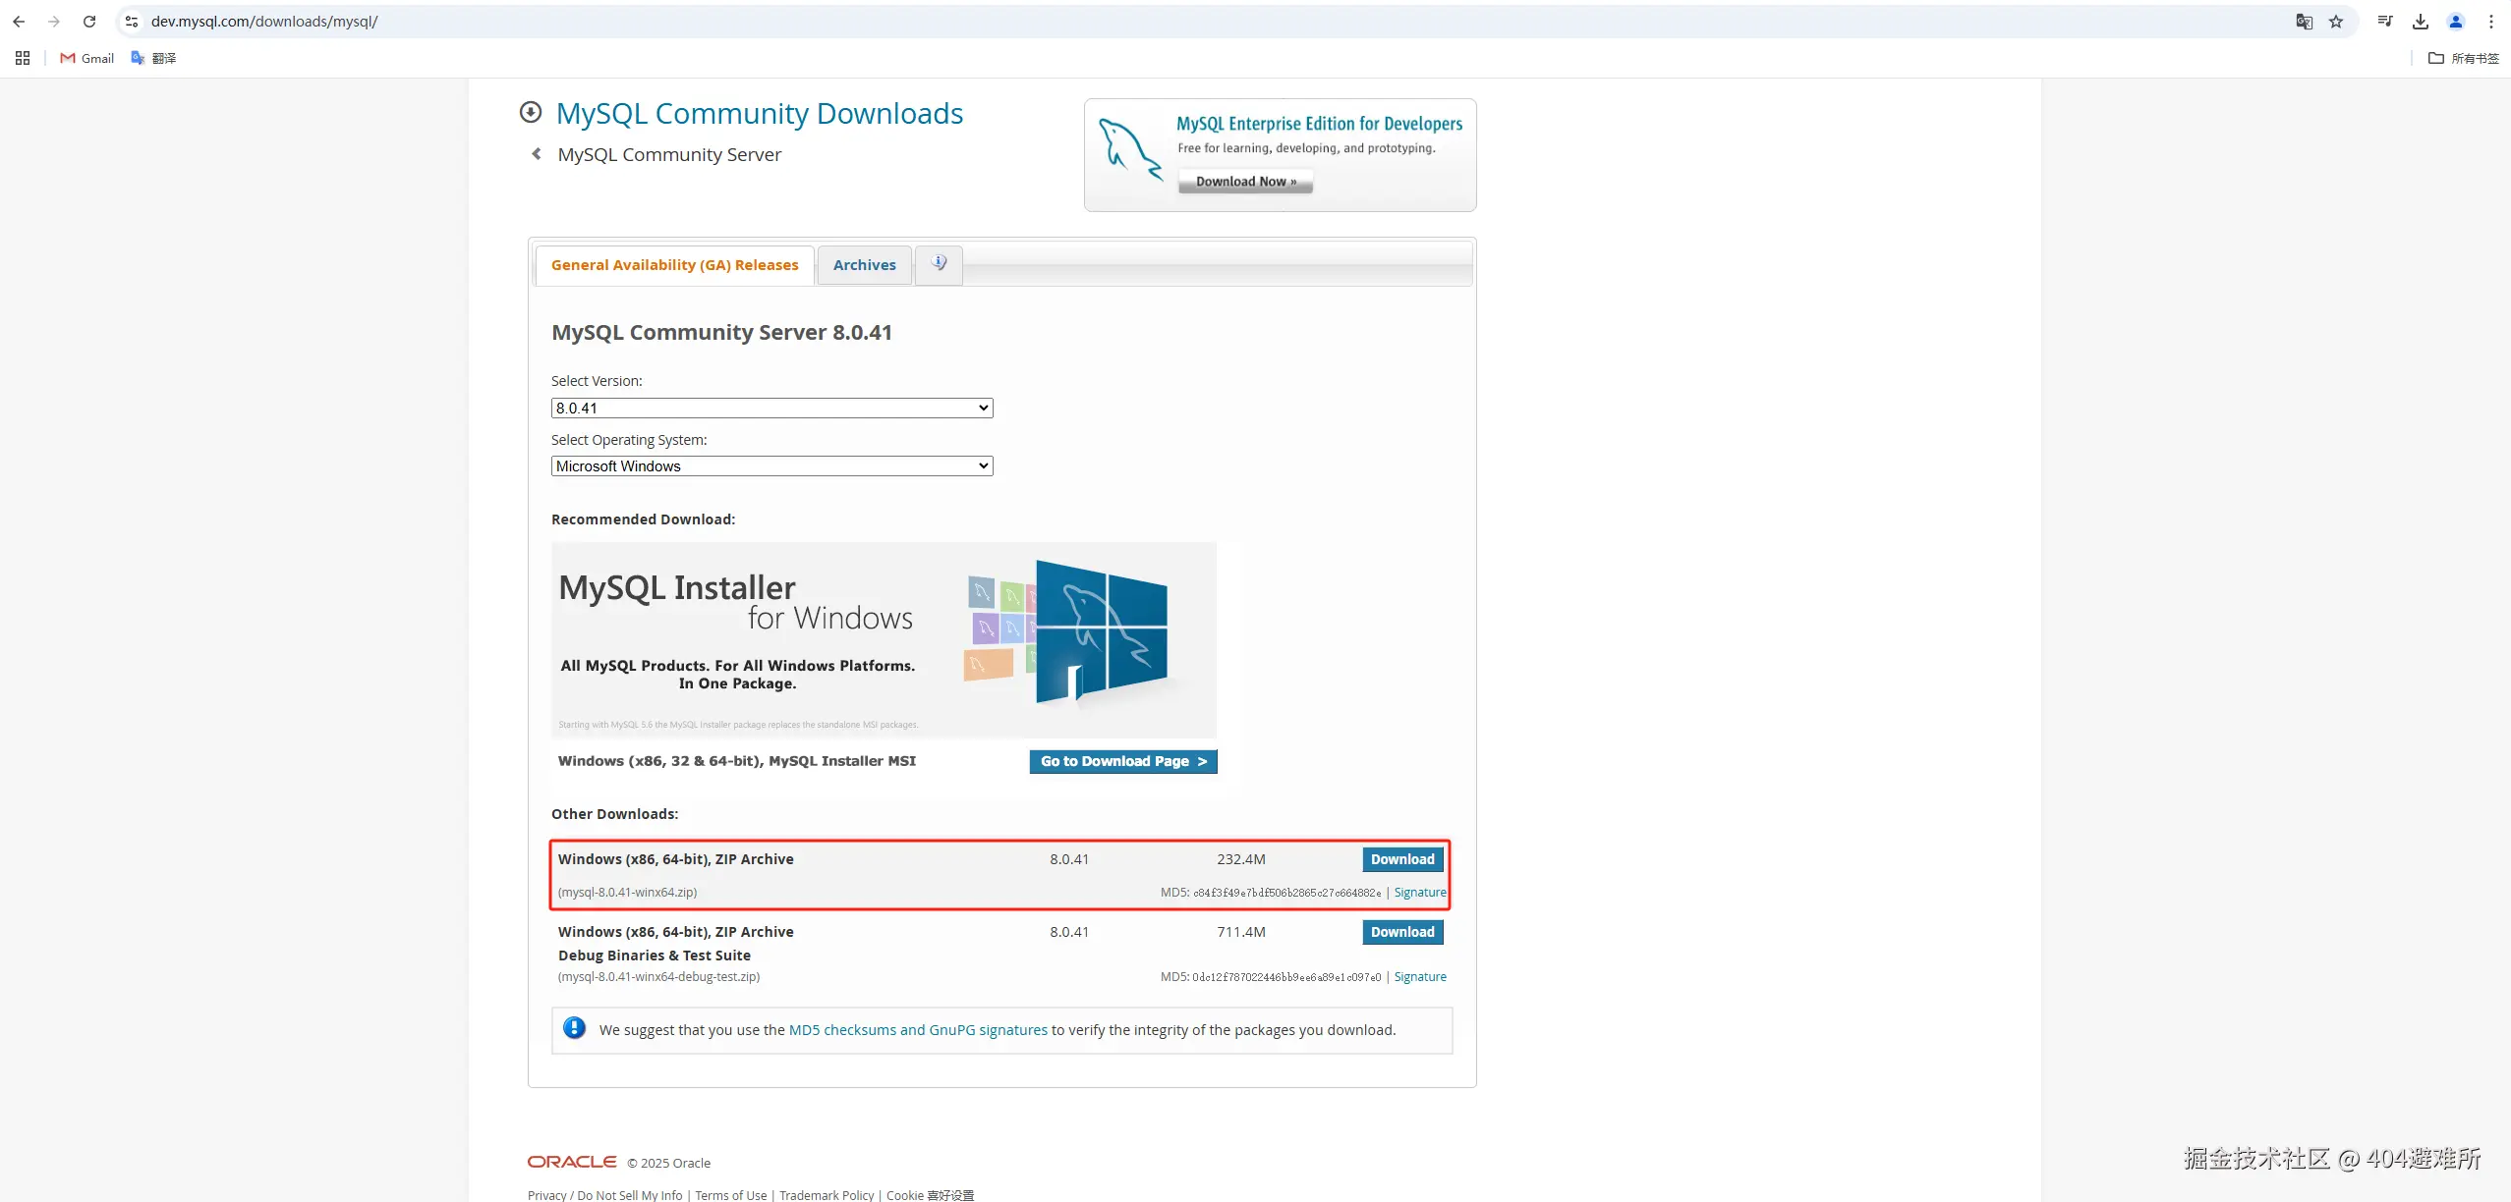Open the Chrome three-dot menu
Image resolution: width=2511 pixels, height=1202 pixels.
[x=2491, y=21]
